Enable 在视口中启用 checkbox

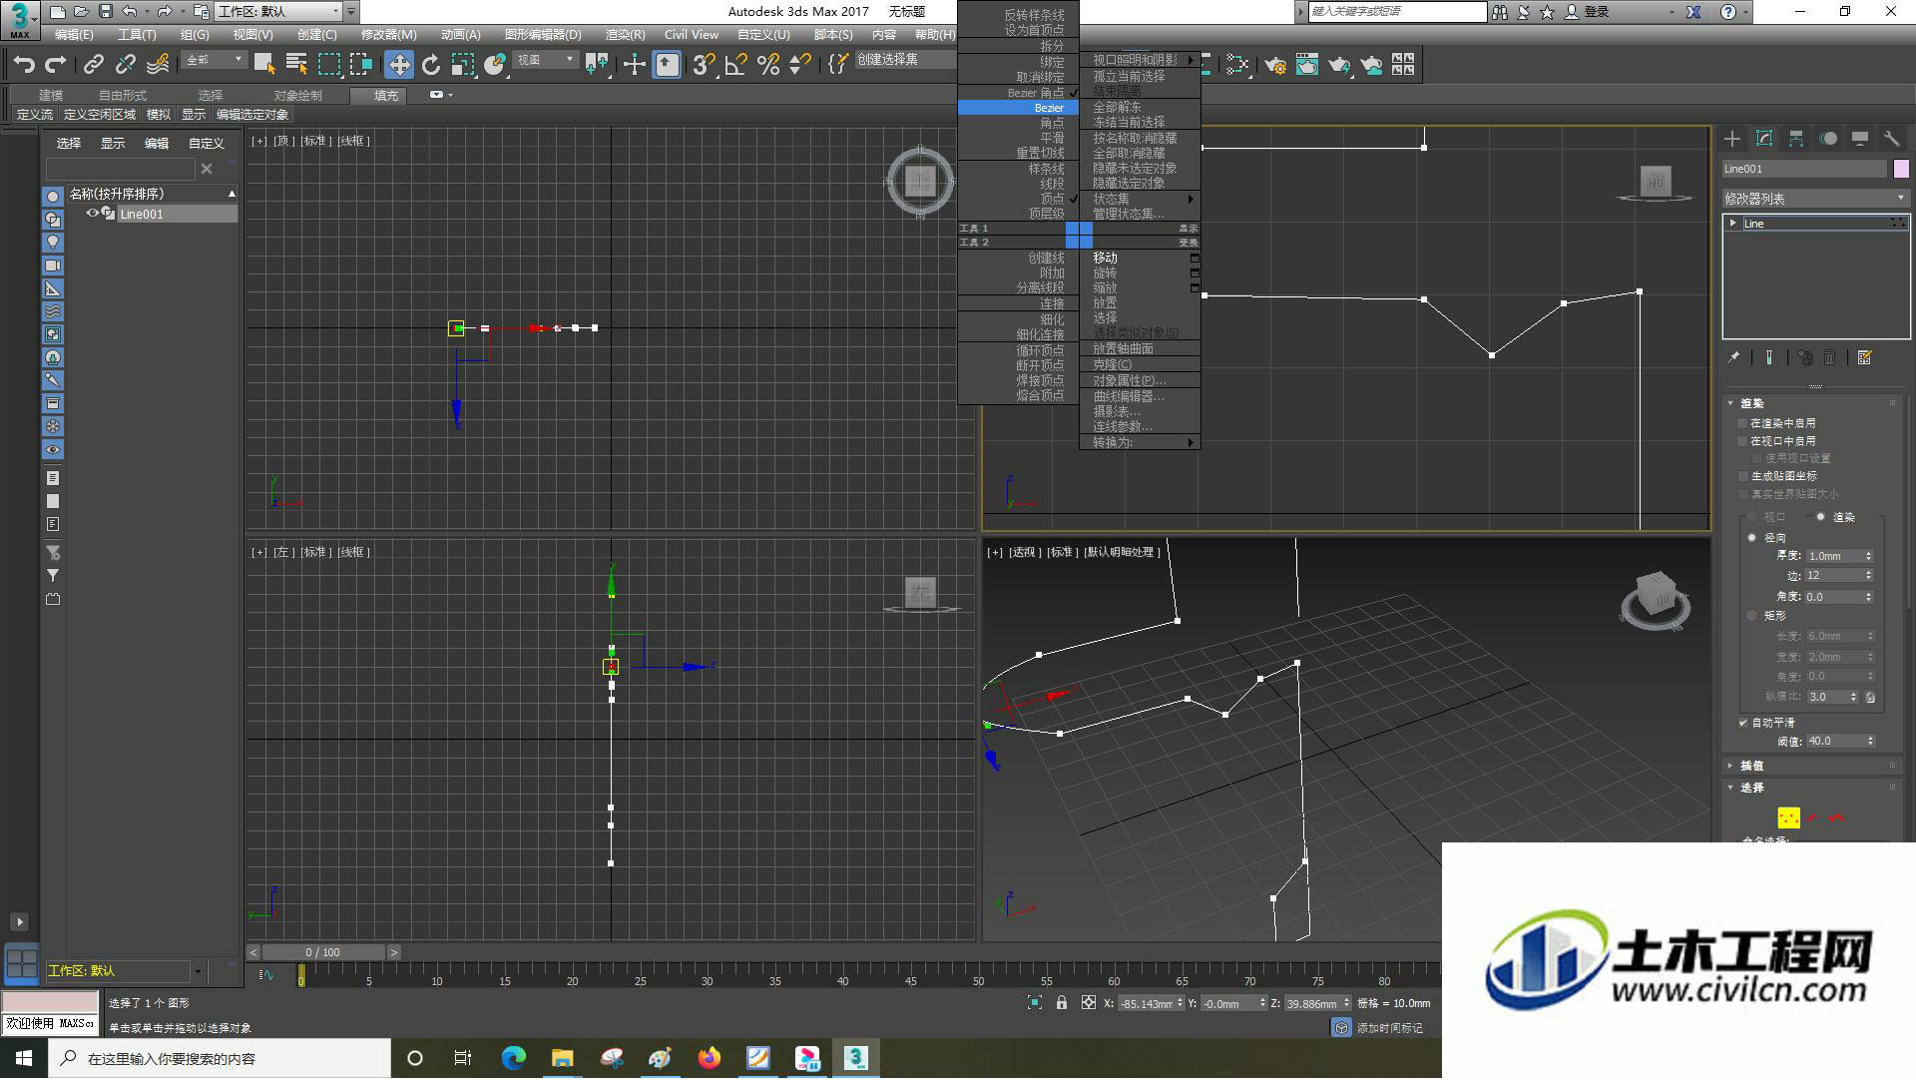1743,441
